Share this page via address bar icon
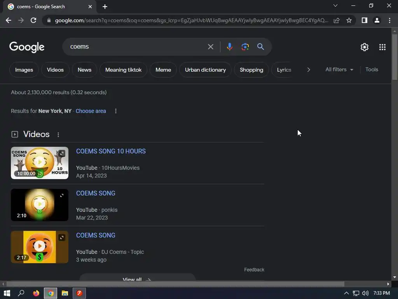The width and height of the screenshot is (398, 299). (337, 20)
